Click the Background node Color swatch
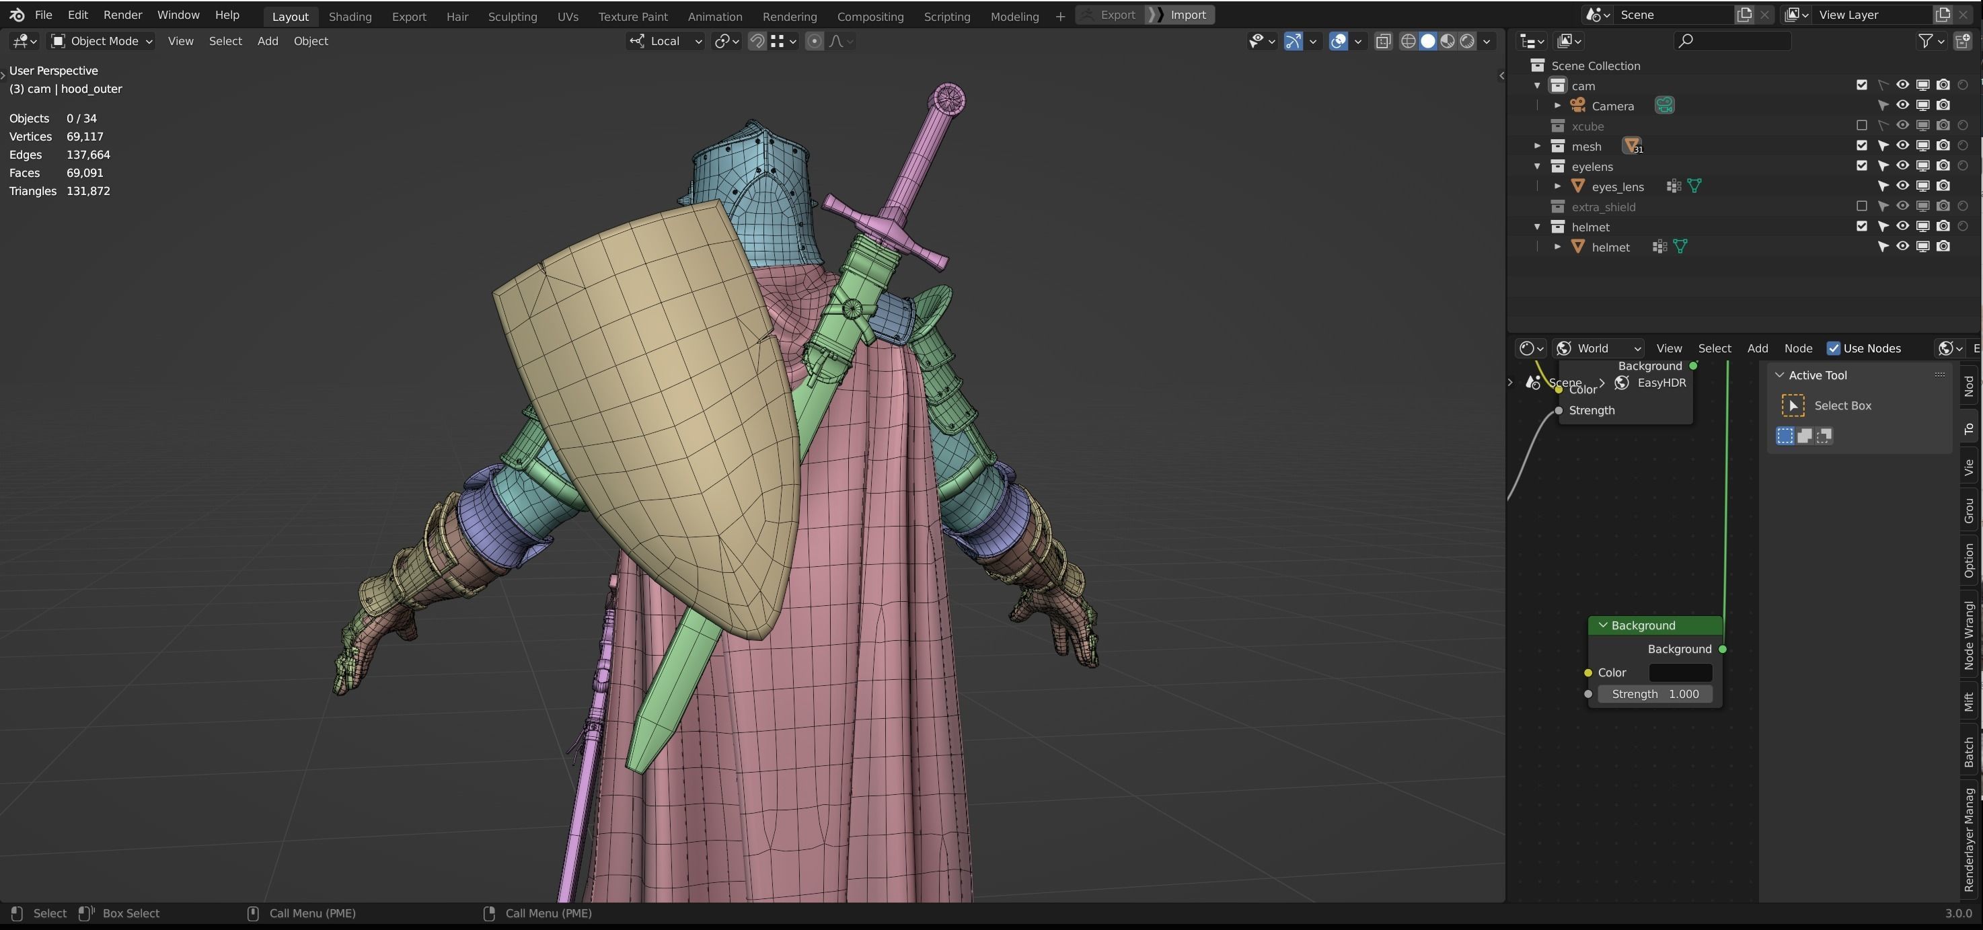 click(x=1680, y=672)
